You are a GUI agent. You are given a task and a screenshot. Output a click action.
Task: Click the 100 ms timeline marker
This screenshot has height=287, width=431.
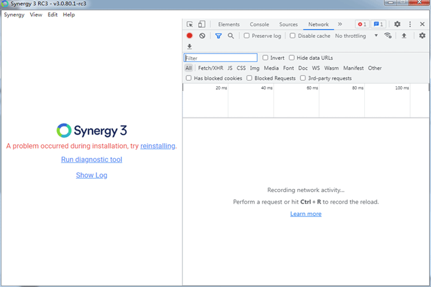402,88
